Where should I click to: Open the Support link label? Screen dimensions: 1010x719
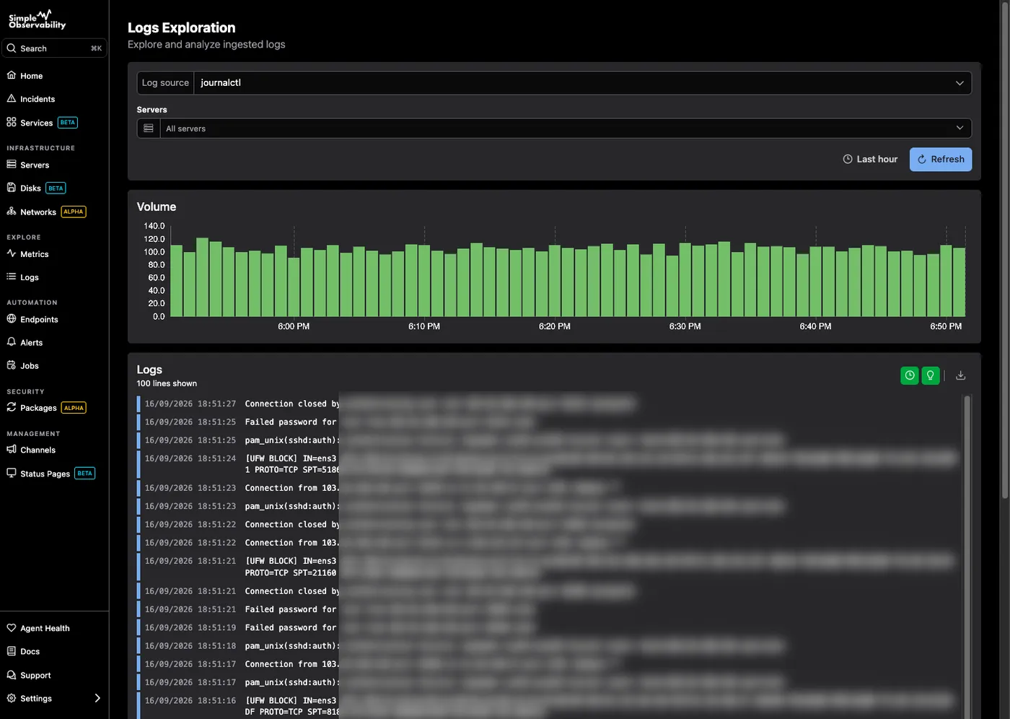pos(35,676)
